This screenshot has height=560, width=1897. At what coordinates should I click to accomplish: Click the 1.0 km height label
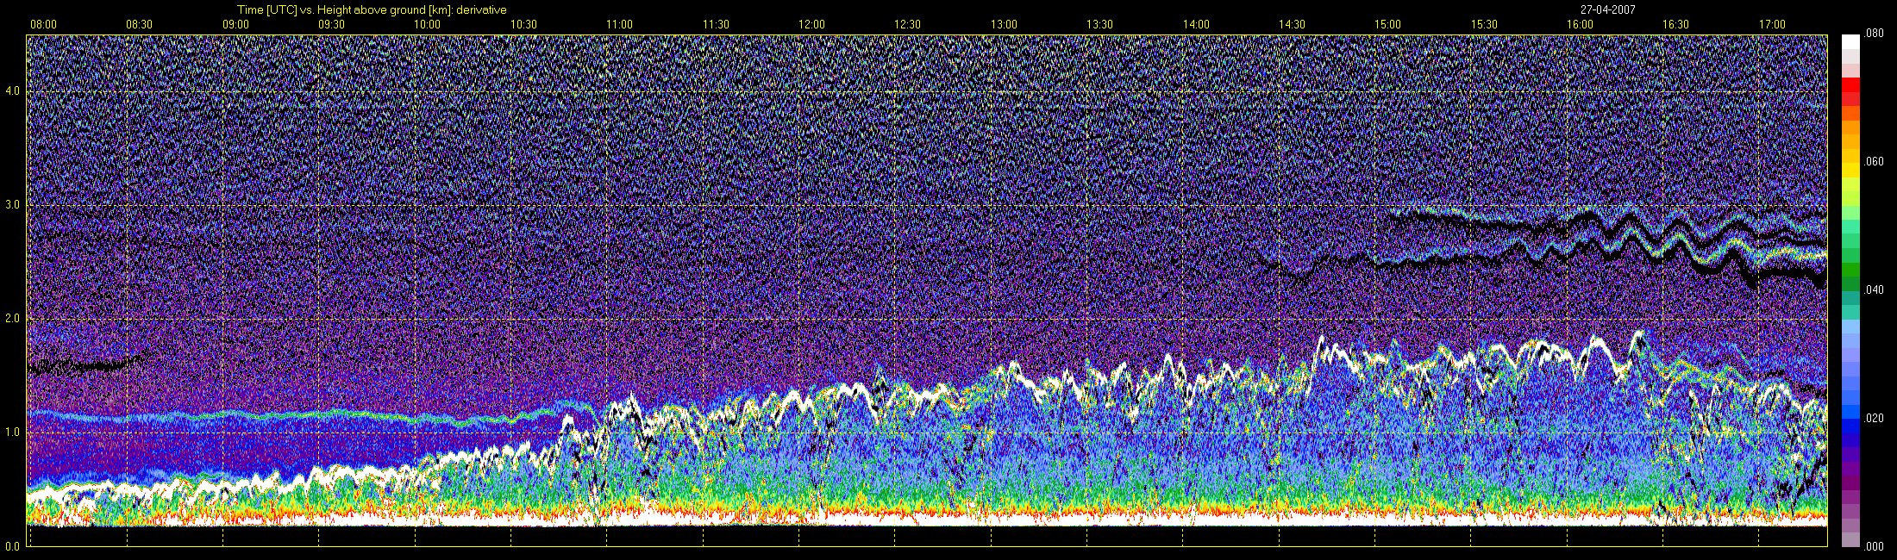tap(13, 432)
